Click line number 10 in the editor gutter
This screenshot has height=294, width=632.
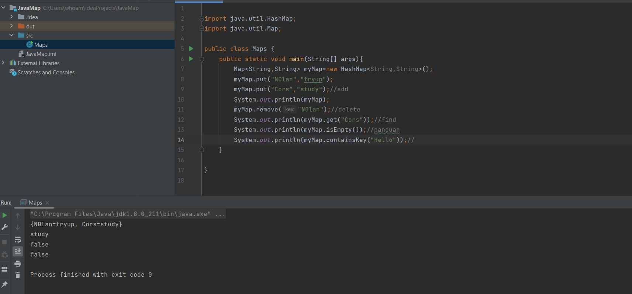[x=181, y=99]
